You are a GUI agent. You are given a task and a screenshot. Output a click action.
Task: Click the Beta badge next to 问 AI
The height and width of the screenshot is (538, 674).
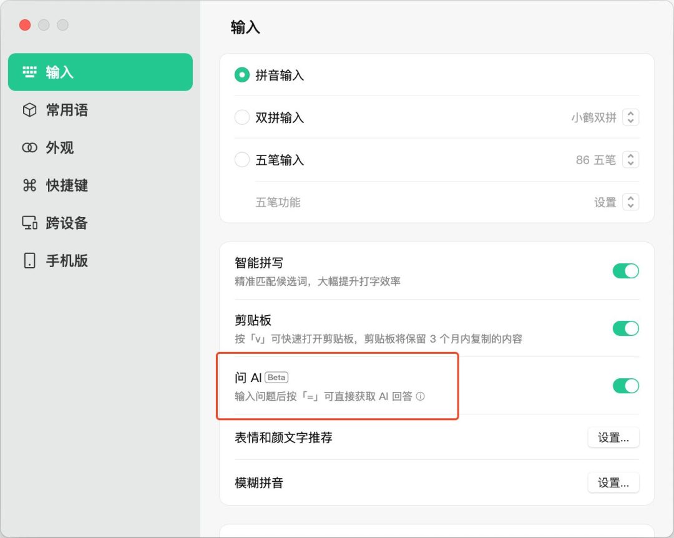276,377
